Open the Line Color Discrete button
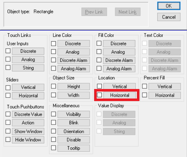Viewport: 187px width, 157px height. [74, 44]
